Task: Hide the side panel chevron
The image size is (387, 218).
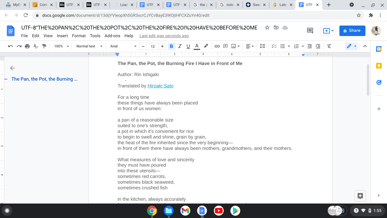Action: pos(378,195)
